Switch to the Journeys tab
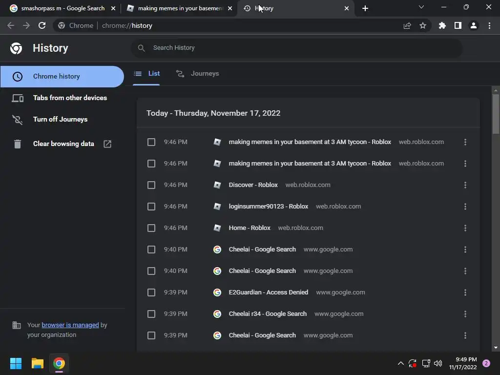500x375 pixels. tap(198, 74)
